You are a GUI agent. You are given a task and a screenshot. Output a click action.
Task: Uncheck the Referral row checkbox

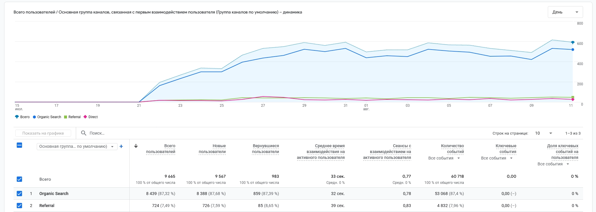click(x=19, y=206)
